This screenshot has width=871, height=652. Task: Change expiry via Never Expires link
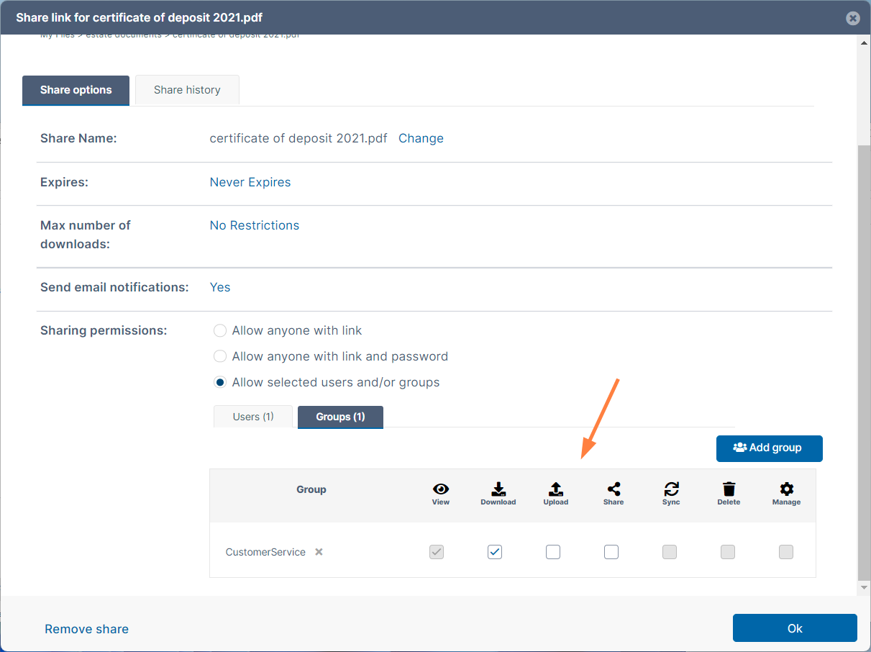click(250, 182)
